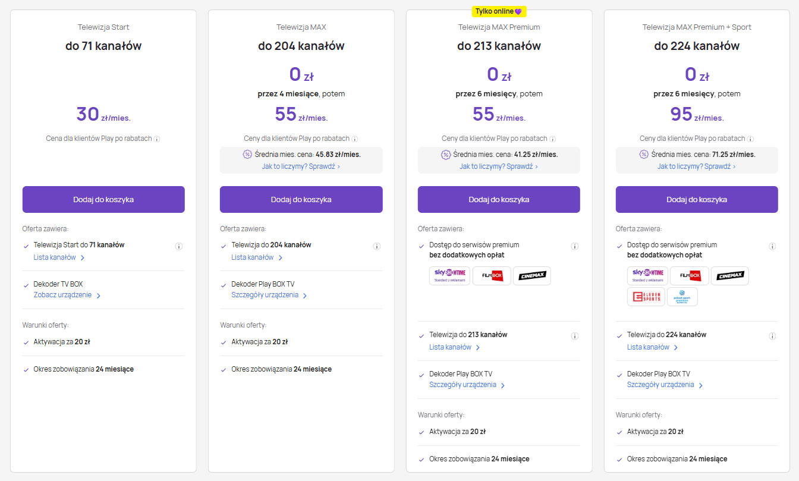Image resolution: width=799 pixels, height=481 pixels.
Task: Add Telewizja Start to cart
Action: pos(103,200)
